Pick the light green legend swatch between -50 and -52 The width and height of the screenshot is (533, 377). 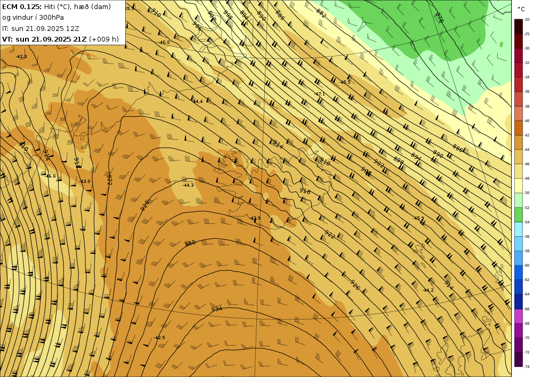[x=519, y=200]
